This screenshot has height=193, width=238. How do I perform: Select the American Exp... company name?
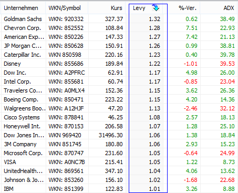tap(24, 37)
